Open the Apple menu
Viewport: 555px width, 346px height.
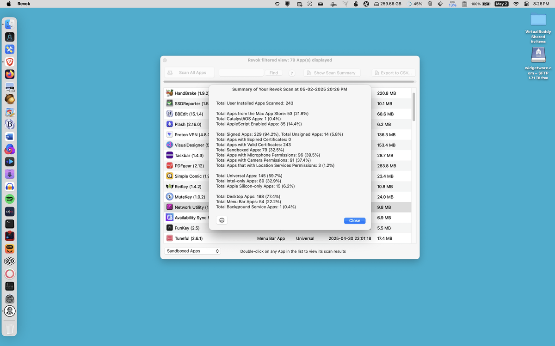[x=8, y=4]
